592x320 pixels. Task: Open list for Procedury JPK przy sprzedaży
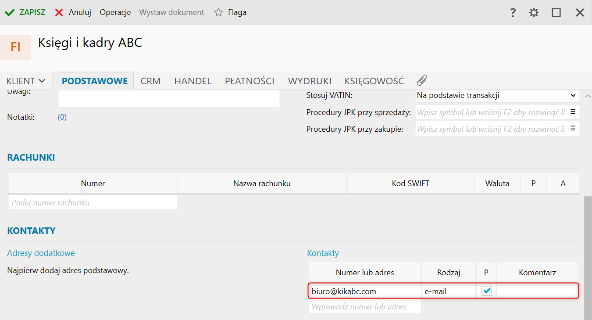tap(573, 112)
